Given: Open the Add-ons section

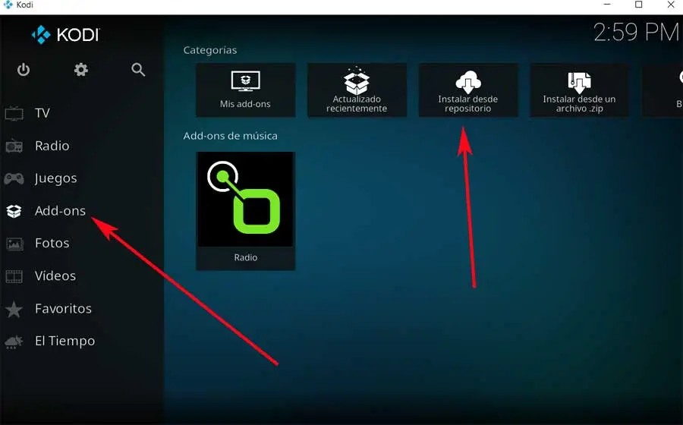Looking at the screenshot, I should click(60, 211).
